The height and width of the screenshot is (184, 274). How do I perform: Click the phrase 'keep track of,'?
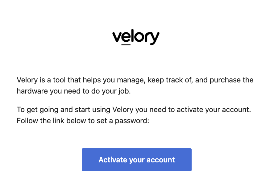170,80
